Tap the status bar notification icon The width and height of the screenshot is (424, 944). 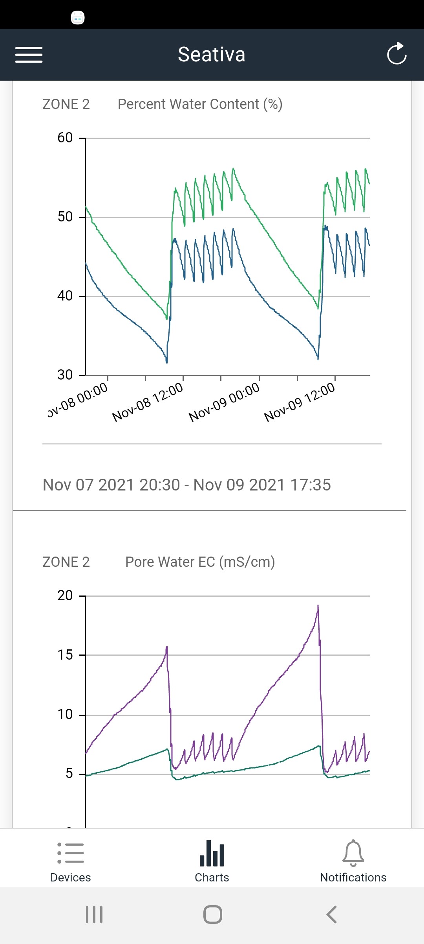point(78,18)
